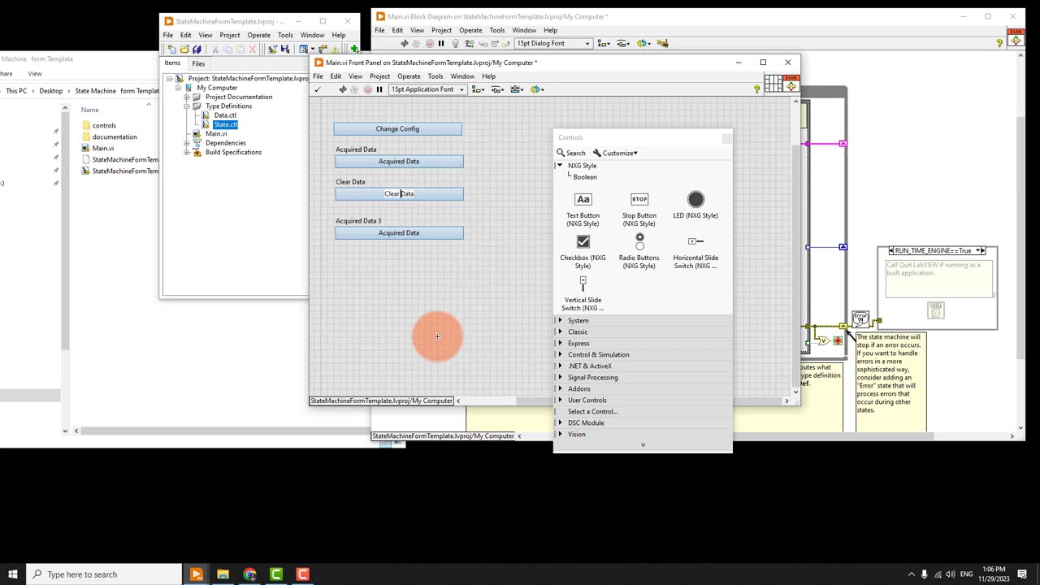Switch to the Items tab in Project Explorer
1040x585 pixels.
(172, 63)
